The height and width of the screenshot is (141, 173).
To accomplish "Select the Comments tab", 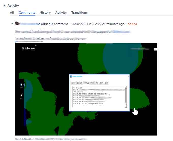I will 27,12.
